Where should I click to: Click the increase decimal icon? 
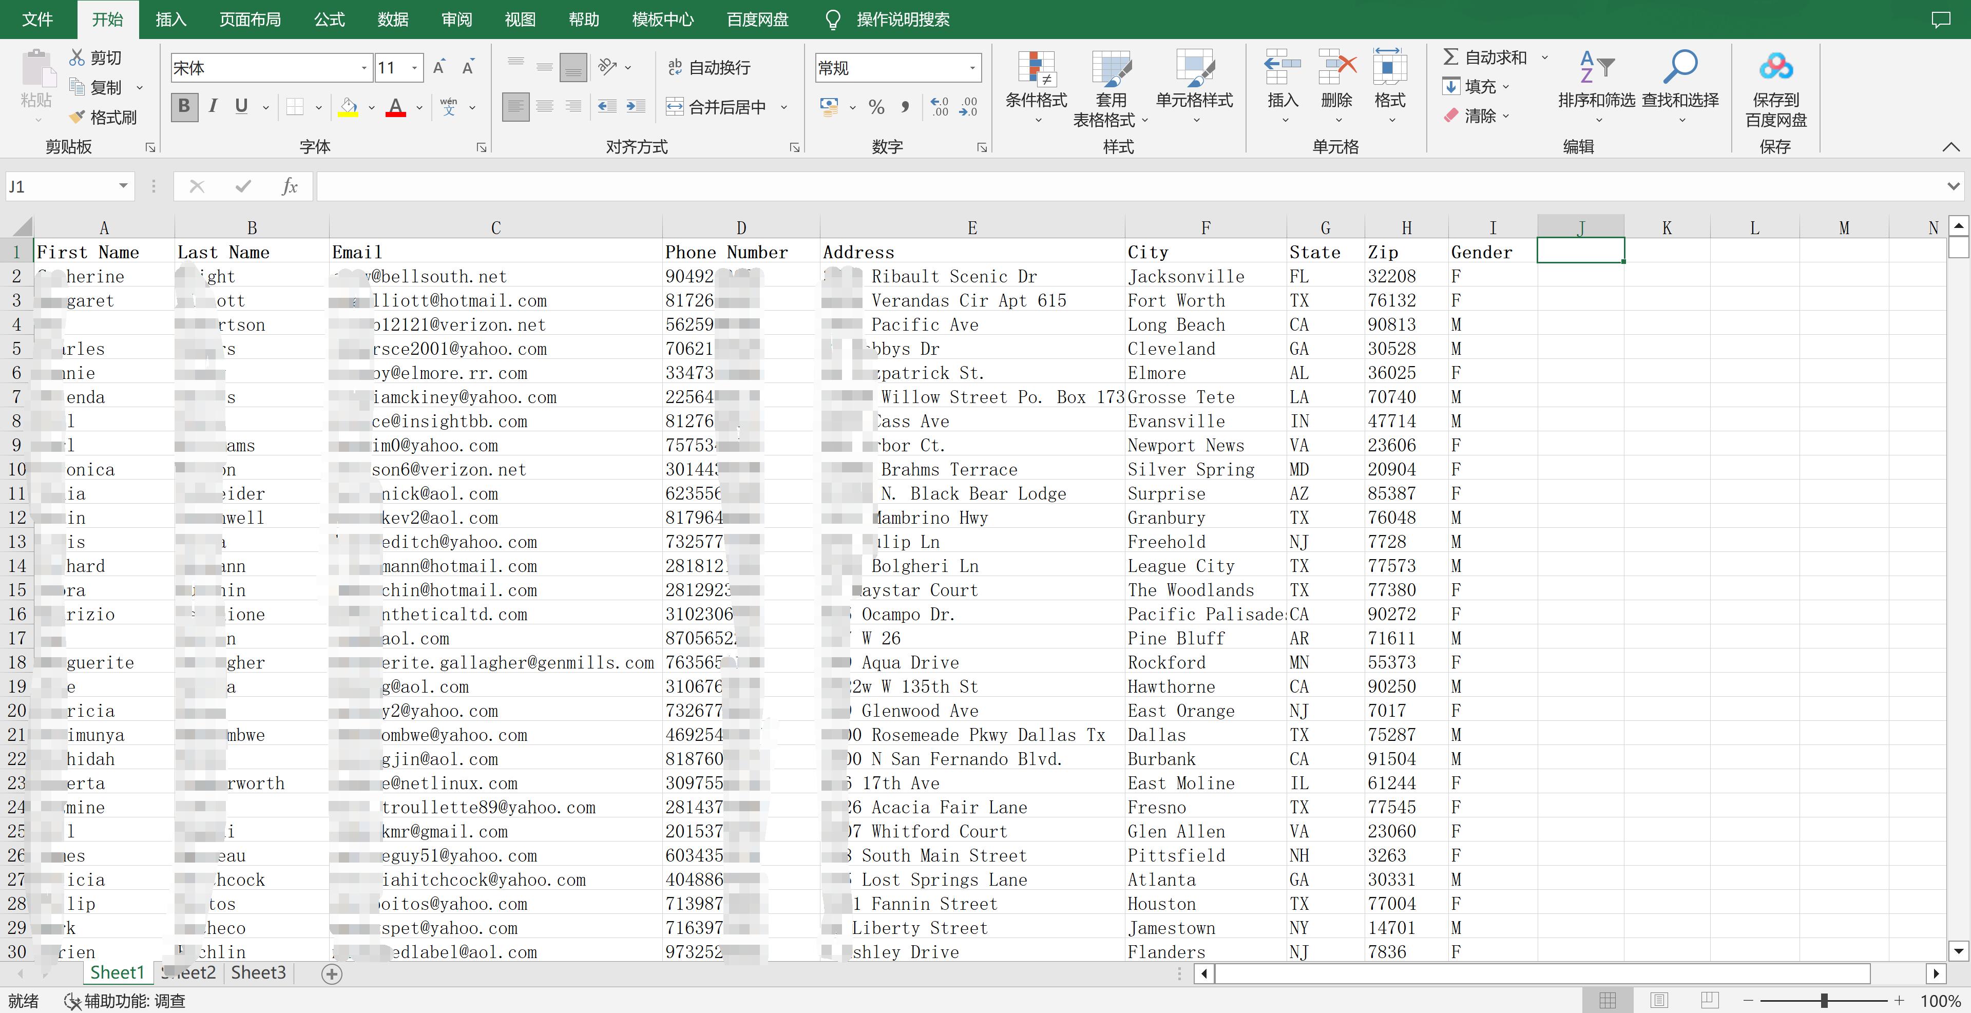click(x=939, y=107)
